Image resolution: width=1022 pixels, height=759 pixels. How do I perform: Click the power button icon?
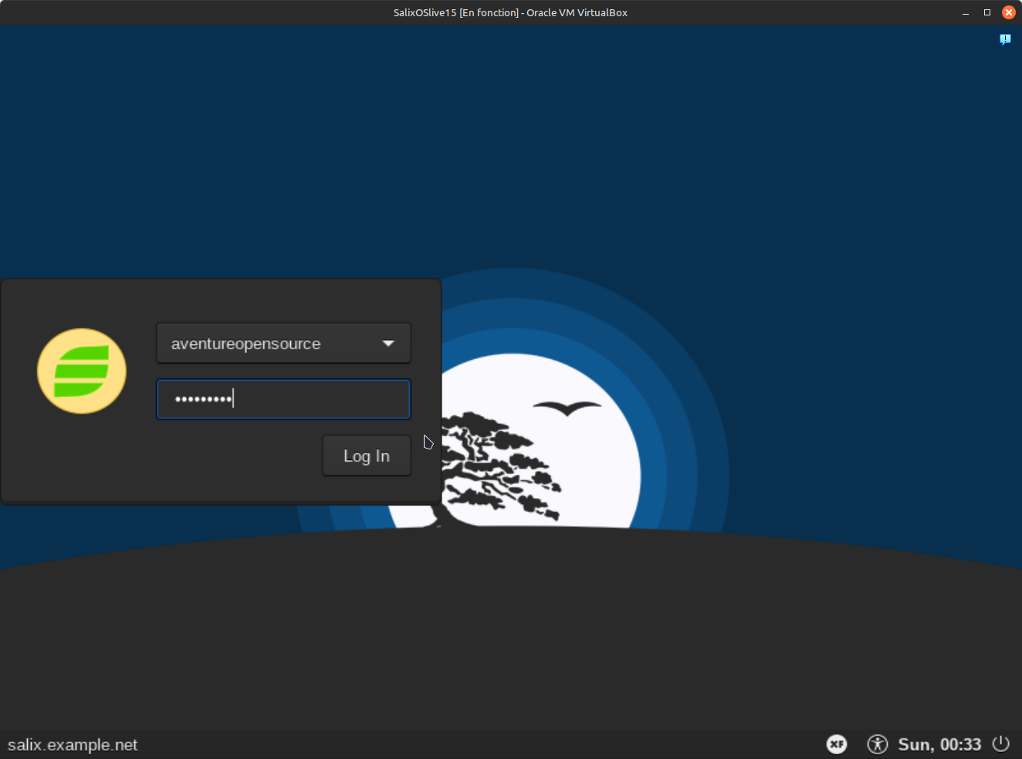(1001, 744)
